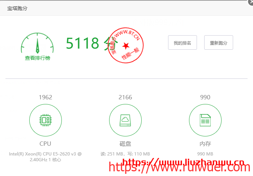Click the memory score 990
The width and height of the screenshot is (253, 176).
(x=205, y=97)
